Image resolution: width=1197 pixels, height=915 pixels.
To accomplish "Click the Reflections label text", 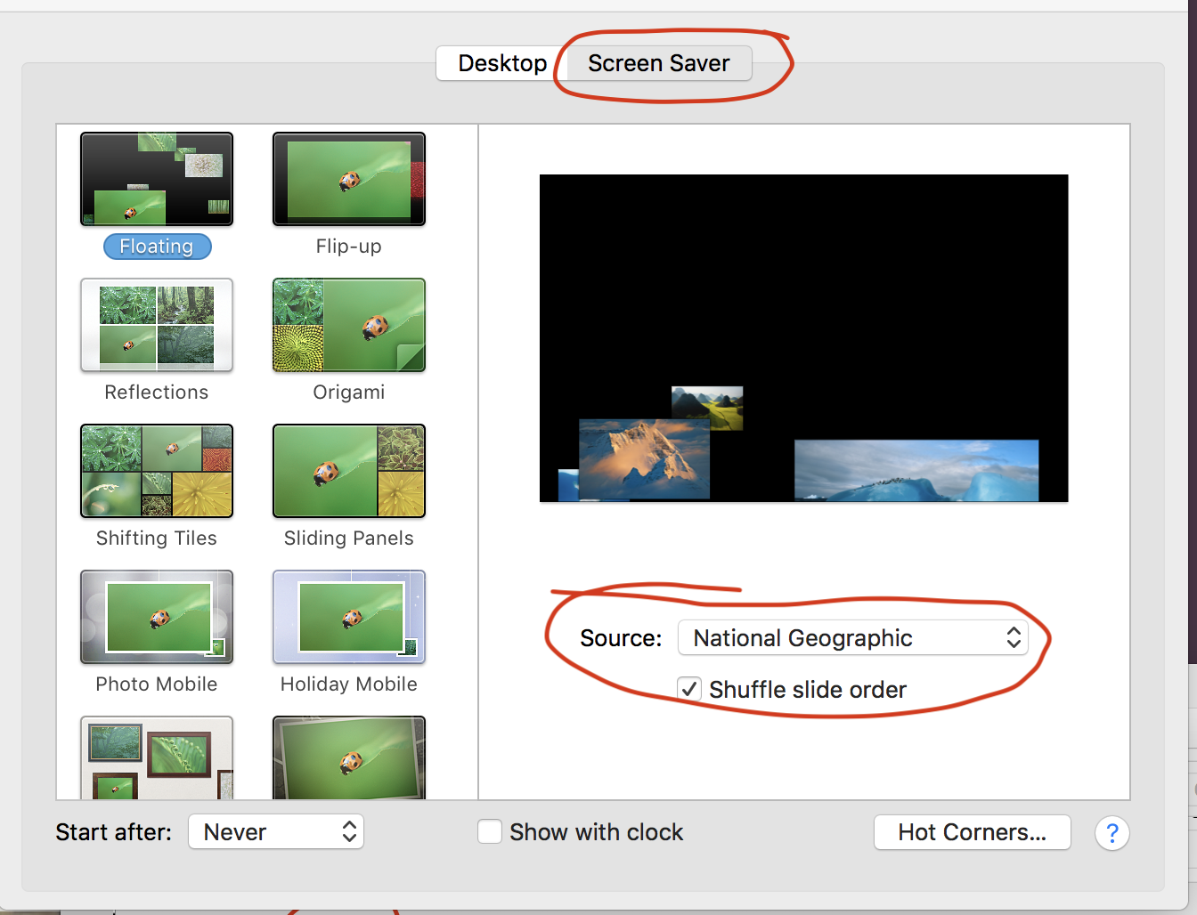I will (x=157, y=393).
